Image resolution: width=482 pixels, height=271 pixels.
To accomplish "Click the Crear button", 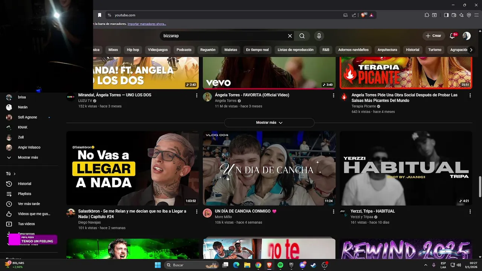I will click(x=433, y=36).
